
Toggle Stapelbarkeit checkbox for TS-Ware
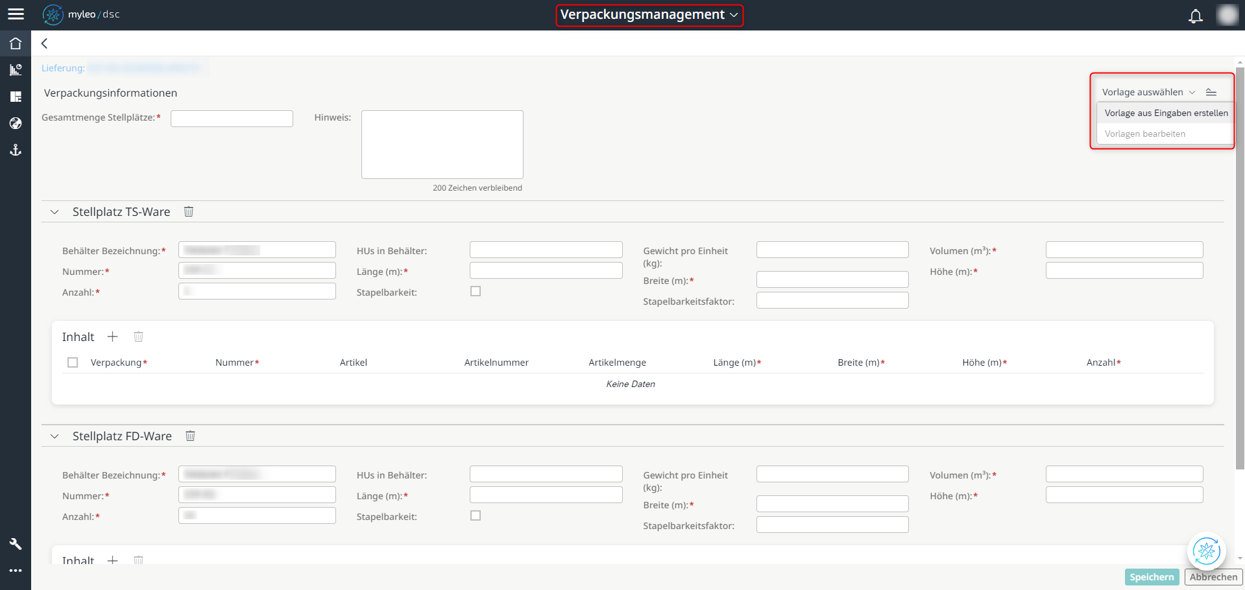point(476,291)
